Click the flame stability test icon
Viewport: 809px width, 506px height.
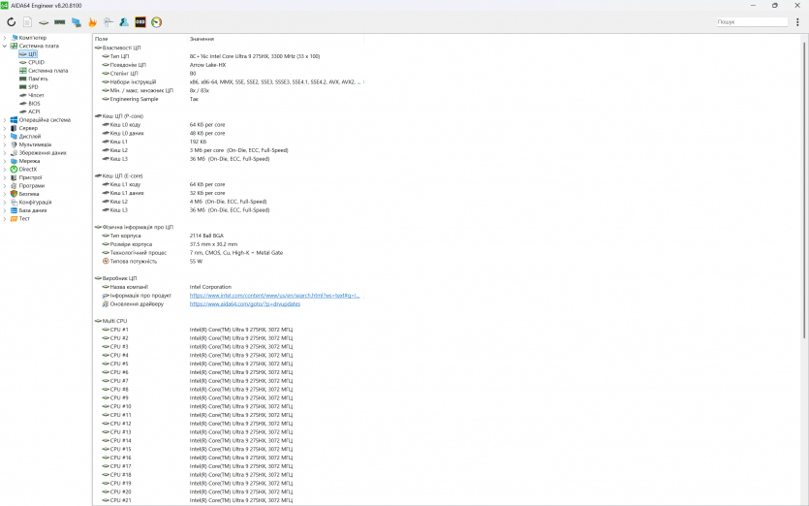pyautogui.click(x=92, y=21)
